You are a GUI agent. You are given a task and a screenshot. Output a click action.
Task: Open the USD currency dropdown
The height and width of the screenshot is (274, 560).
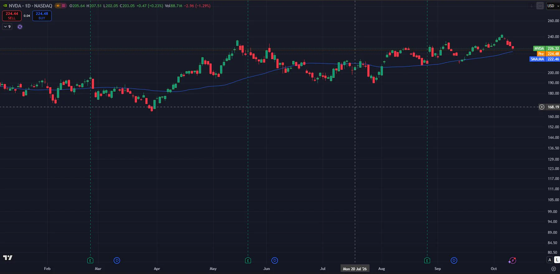click(x=553, y=6)
